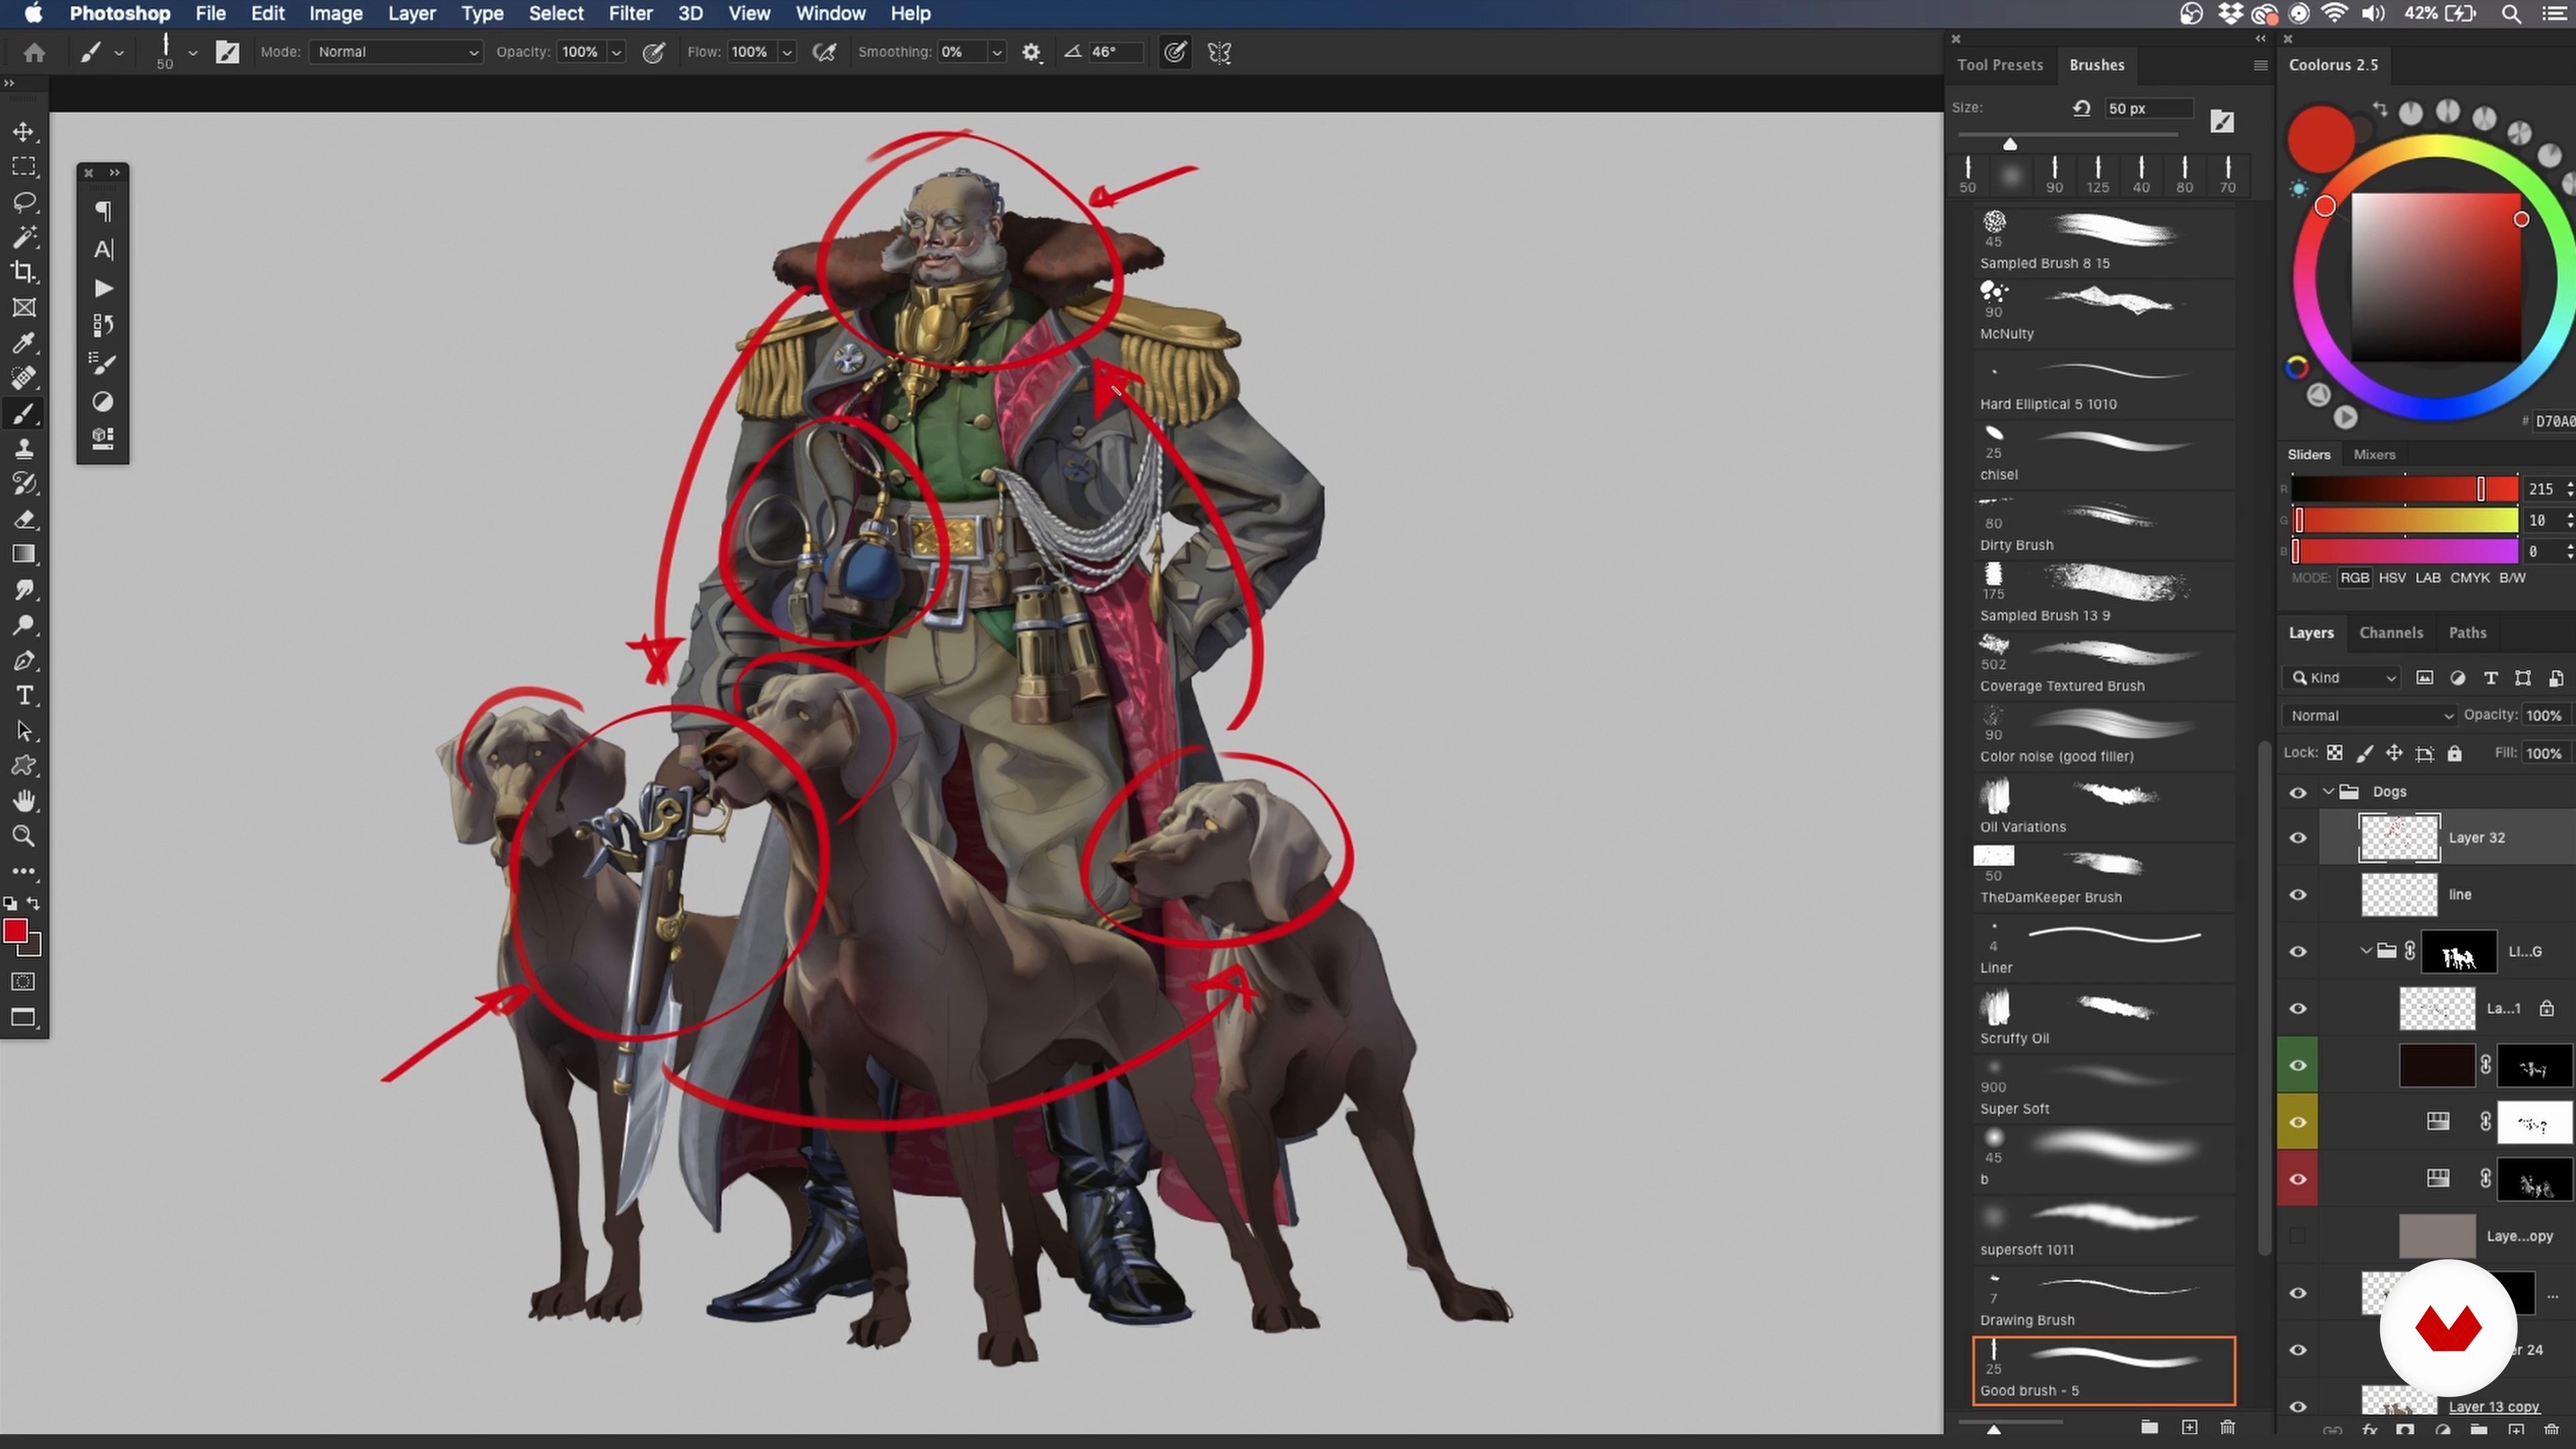Image resolution: width=2576 pixels, height=1449 pixels.
Task: Click the red foreground color swatch
Action: coord(15,931)
